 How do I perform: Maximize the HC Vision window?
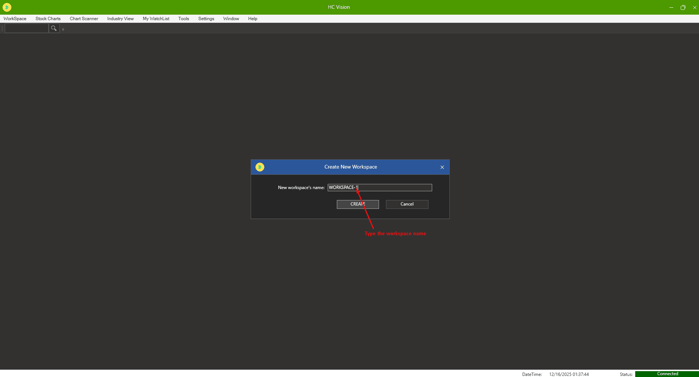683,7
